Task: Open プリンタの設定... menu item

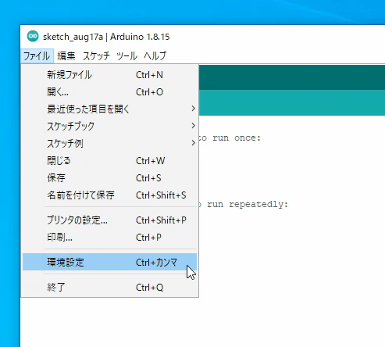Action: 109,220
